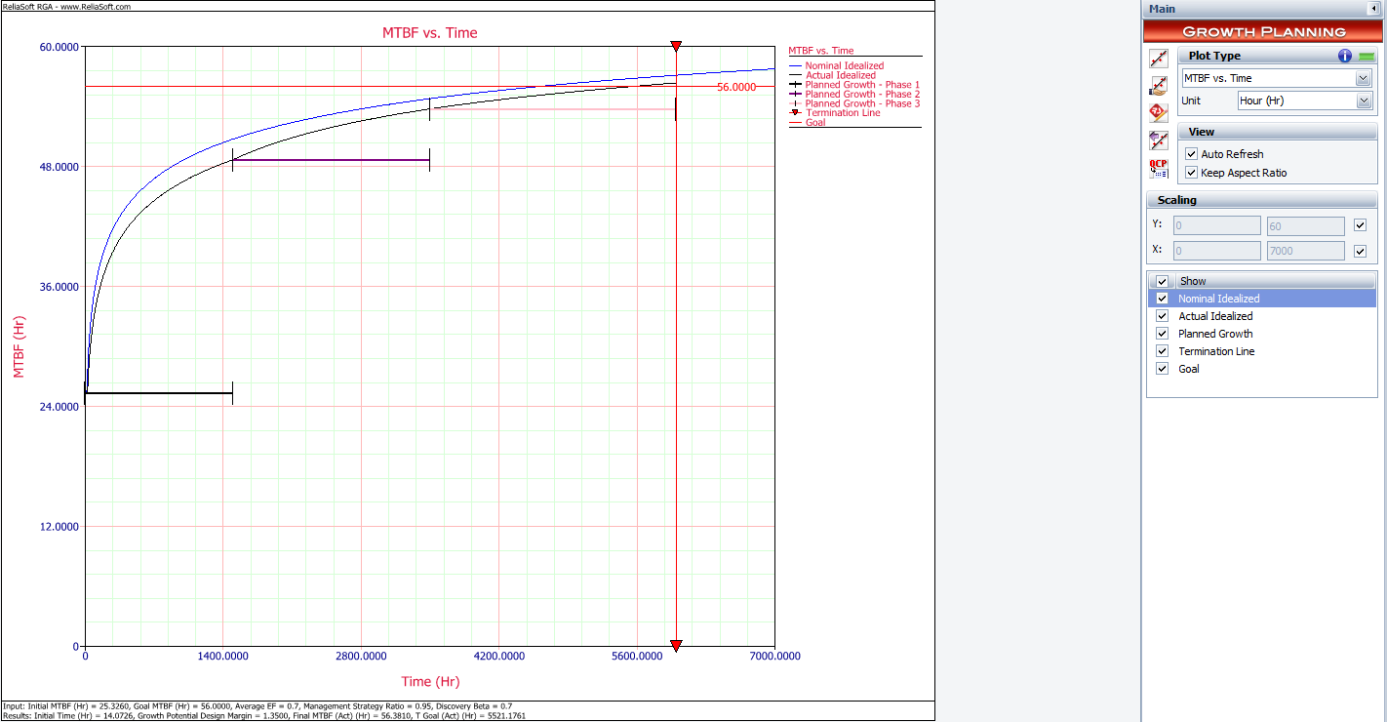1387x722 pixels.
Task: Toggle the Show all header checkbox
Action: pyautogui.click(x=1162, y=281)
